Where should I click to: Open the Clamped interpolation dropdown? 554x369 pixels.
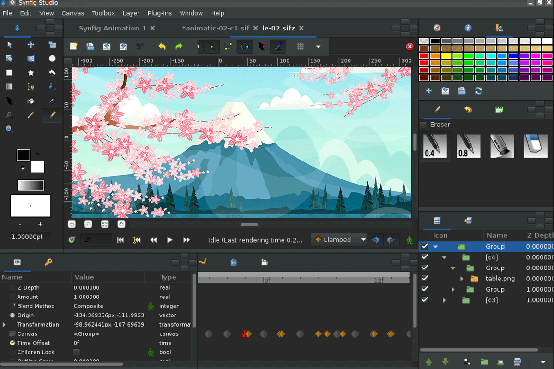[x=338, y=239]
